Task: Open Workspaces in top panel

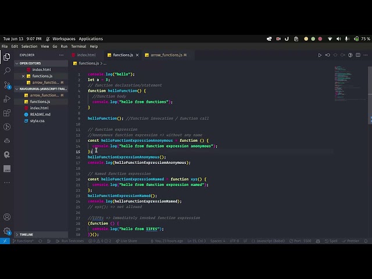Action: tap(64, 39)
